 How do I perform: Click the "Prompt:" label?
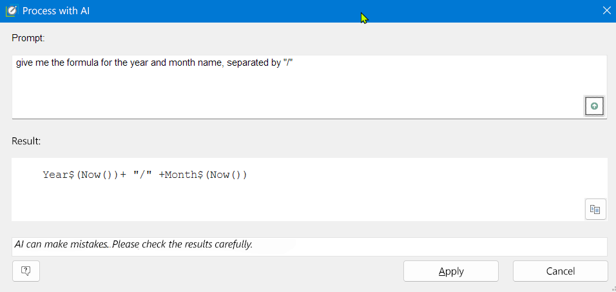point(28,38)
